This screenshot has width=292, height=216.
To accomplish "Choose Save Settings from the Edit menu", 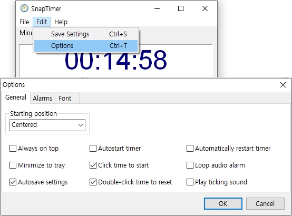I will pyautogui.click(x=86, y=34).
